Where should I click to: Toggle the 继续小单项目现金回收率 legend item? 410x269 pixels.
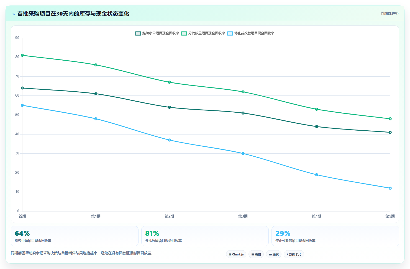click(x=157, y=33)
